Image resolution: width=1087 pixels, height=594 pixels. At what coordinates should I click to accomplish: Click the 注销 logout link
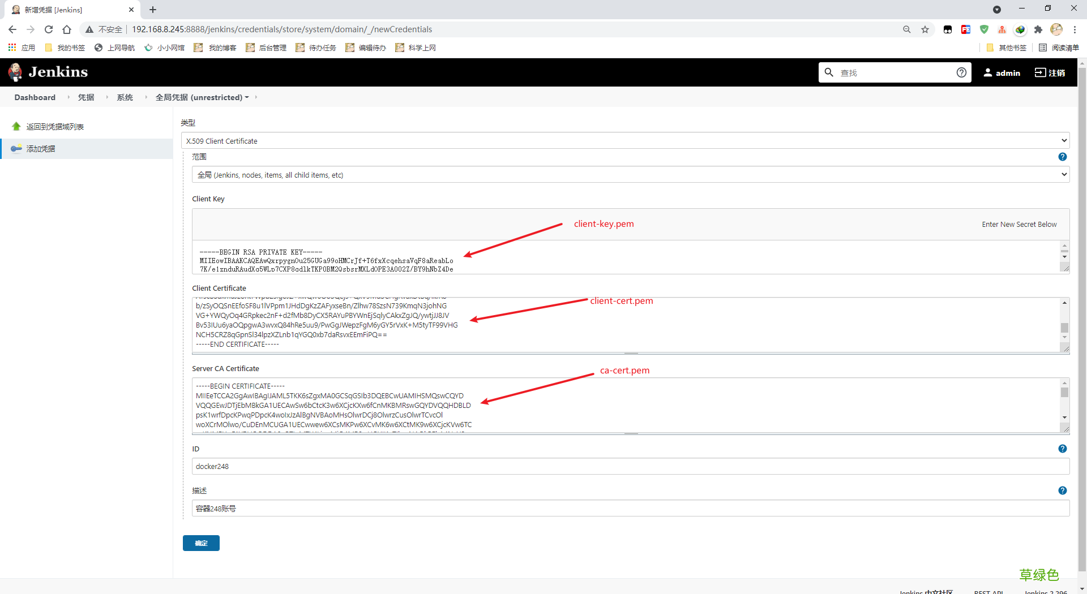click(x=1050, y=73)
